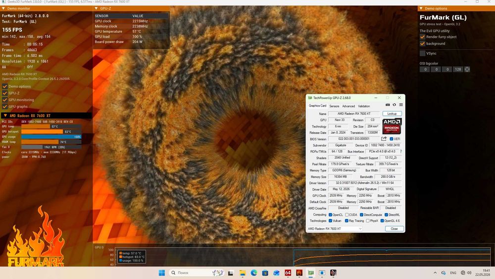Collapse the Demo monitor panel
The image size is (495, 279).
tap(3, 8)
